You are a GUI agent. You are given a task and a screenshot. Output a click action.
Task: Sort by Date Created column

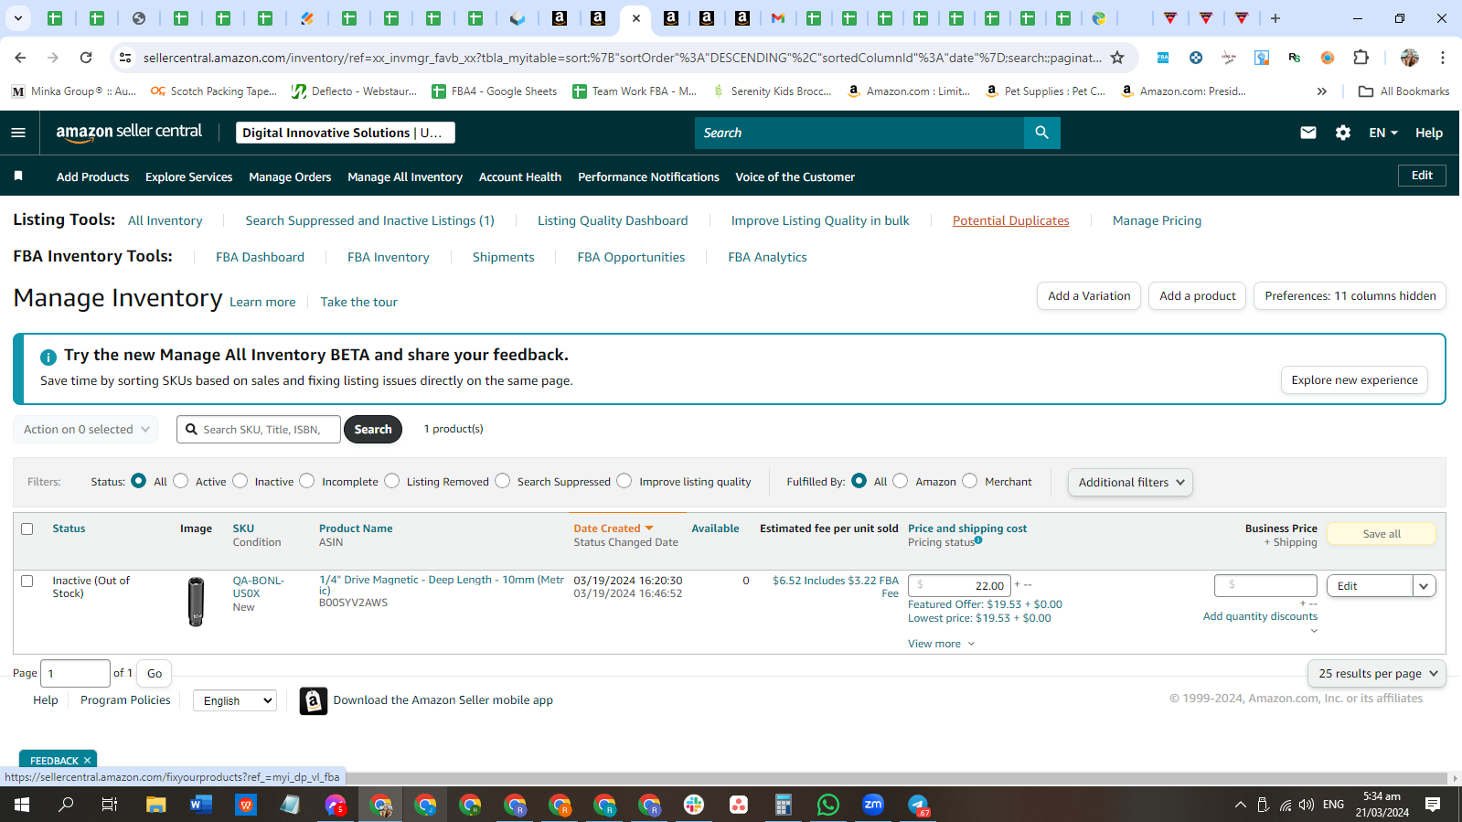614,528
